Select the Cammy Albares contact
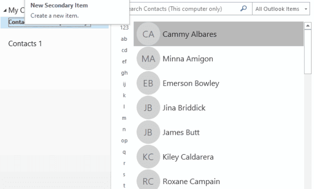Image resolution: width=314 pixels, height=189 pixels. pos(218,34)
